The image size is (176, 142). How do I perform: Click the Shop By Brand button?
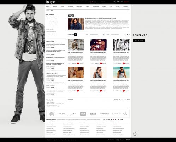(139, 40)
